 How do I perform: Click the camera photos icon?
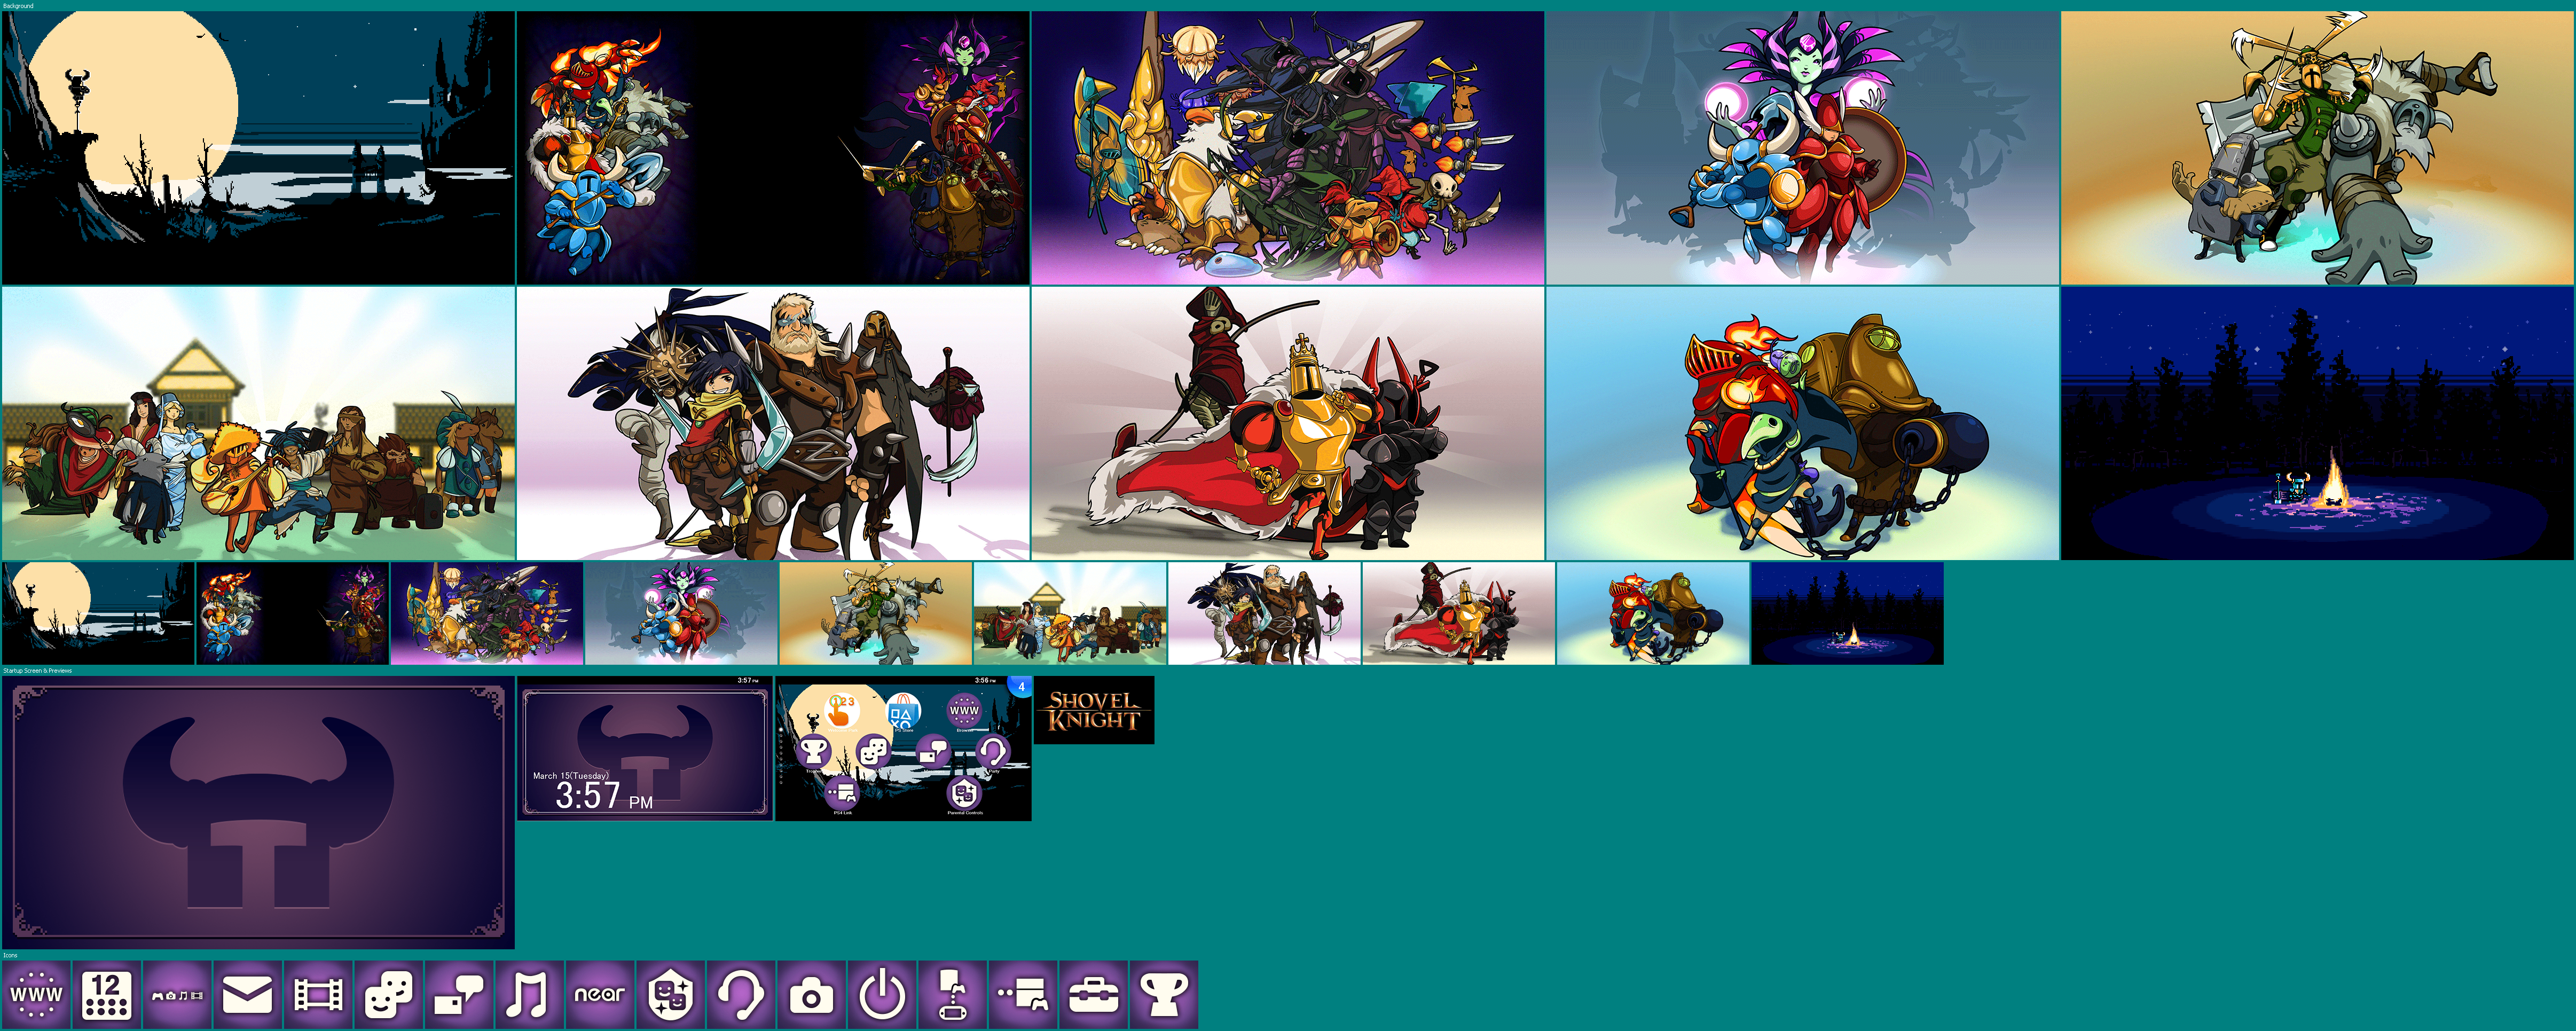[811, 994]
